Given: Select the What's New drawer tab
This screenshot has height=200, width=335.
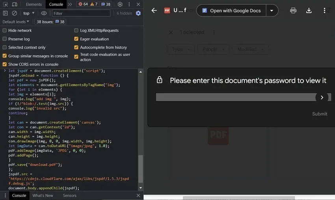Looking at the screenshot, I should pyautogui.click(x=43, y=196).
